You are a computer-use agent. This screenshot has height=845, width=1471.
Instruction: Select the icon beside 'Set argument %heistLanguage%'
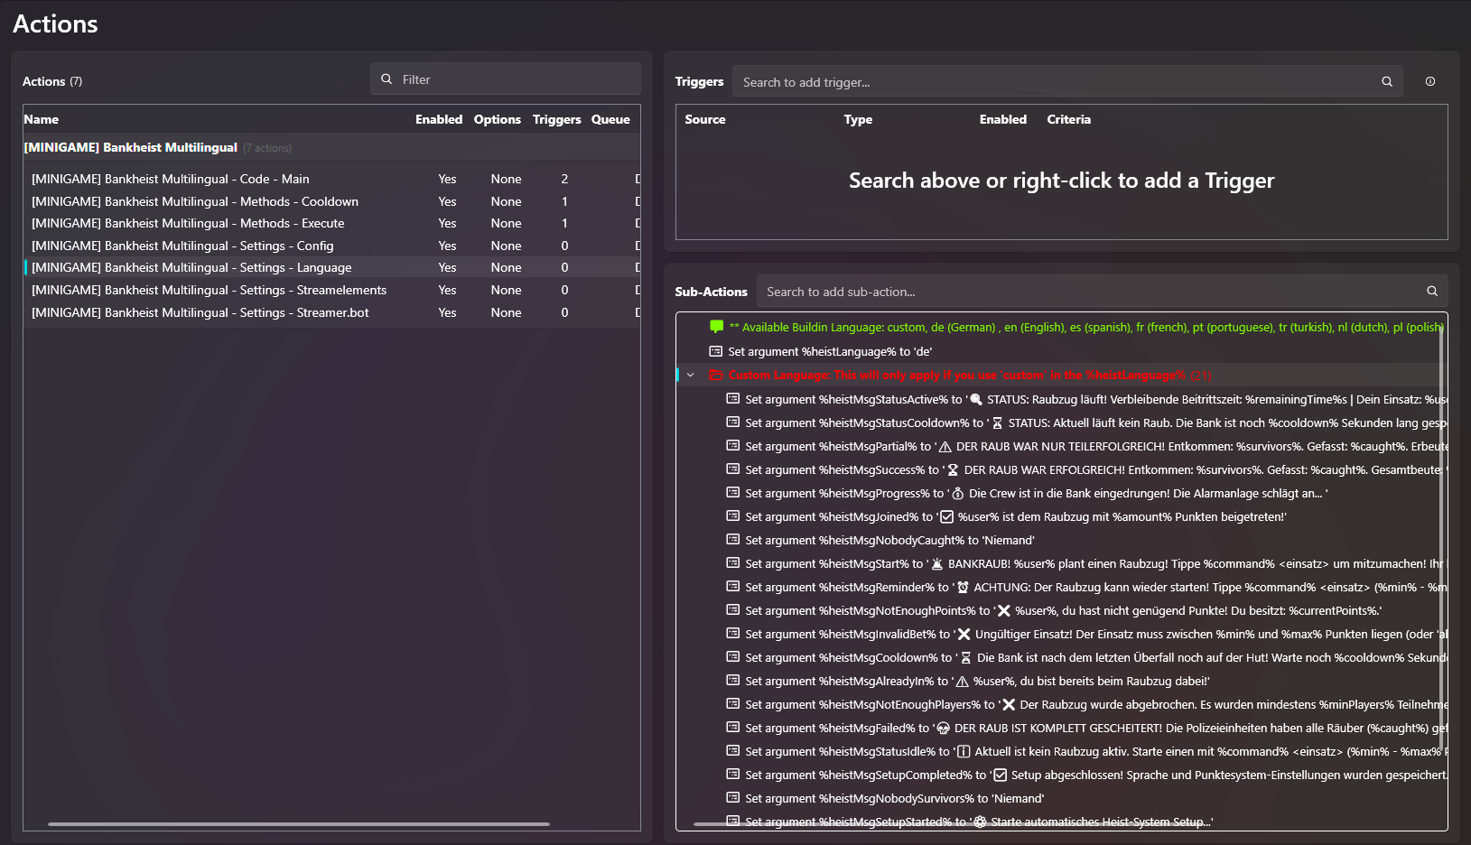(x=716, y=351)
